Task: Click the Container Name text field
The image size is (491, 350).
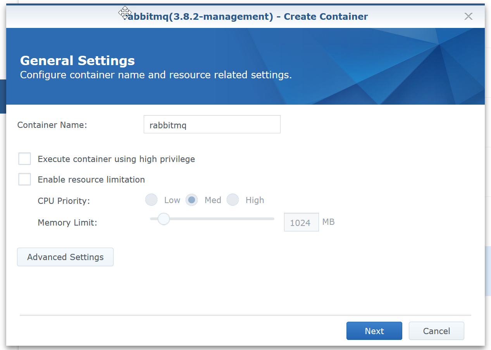Action: click(x=212, y=124)
